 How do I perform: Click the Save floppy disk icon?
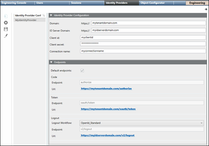(x=6, y=29)
